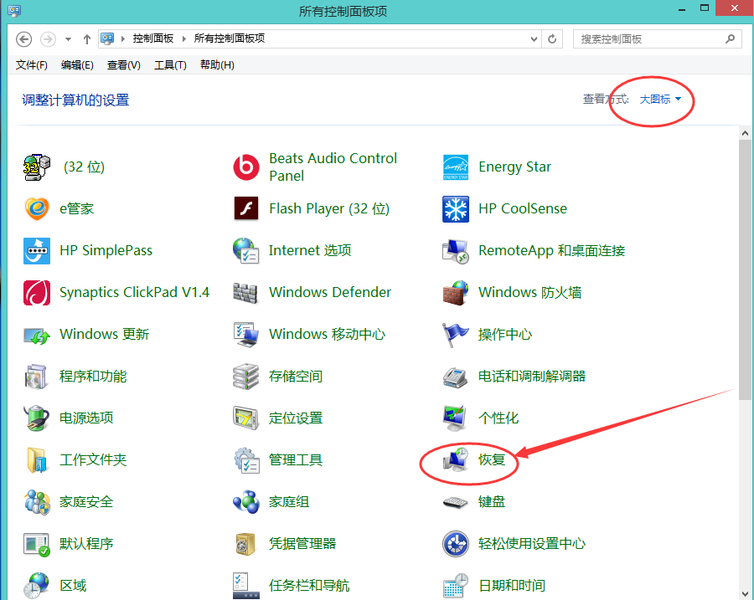This screenshot has width=754, height=600.
Task: Click the 操作中心 flag icon
Action: pos(456,335)
